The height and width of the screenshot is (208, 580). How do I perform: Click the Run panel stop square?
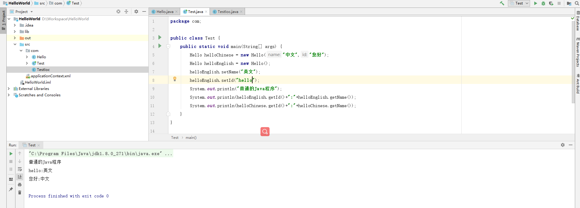pyautogui.click(x=11, y=162)
